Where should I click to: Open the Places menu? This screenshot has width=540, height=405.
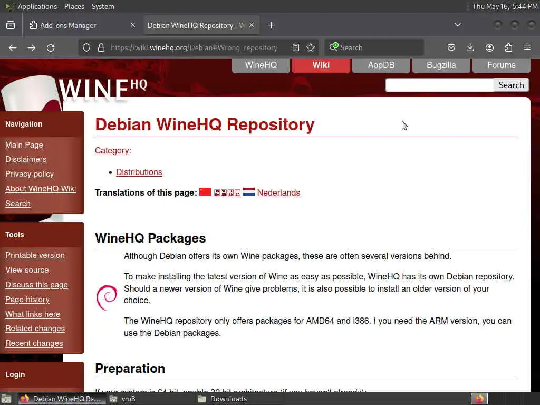point(74,6)
